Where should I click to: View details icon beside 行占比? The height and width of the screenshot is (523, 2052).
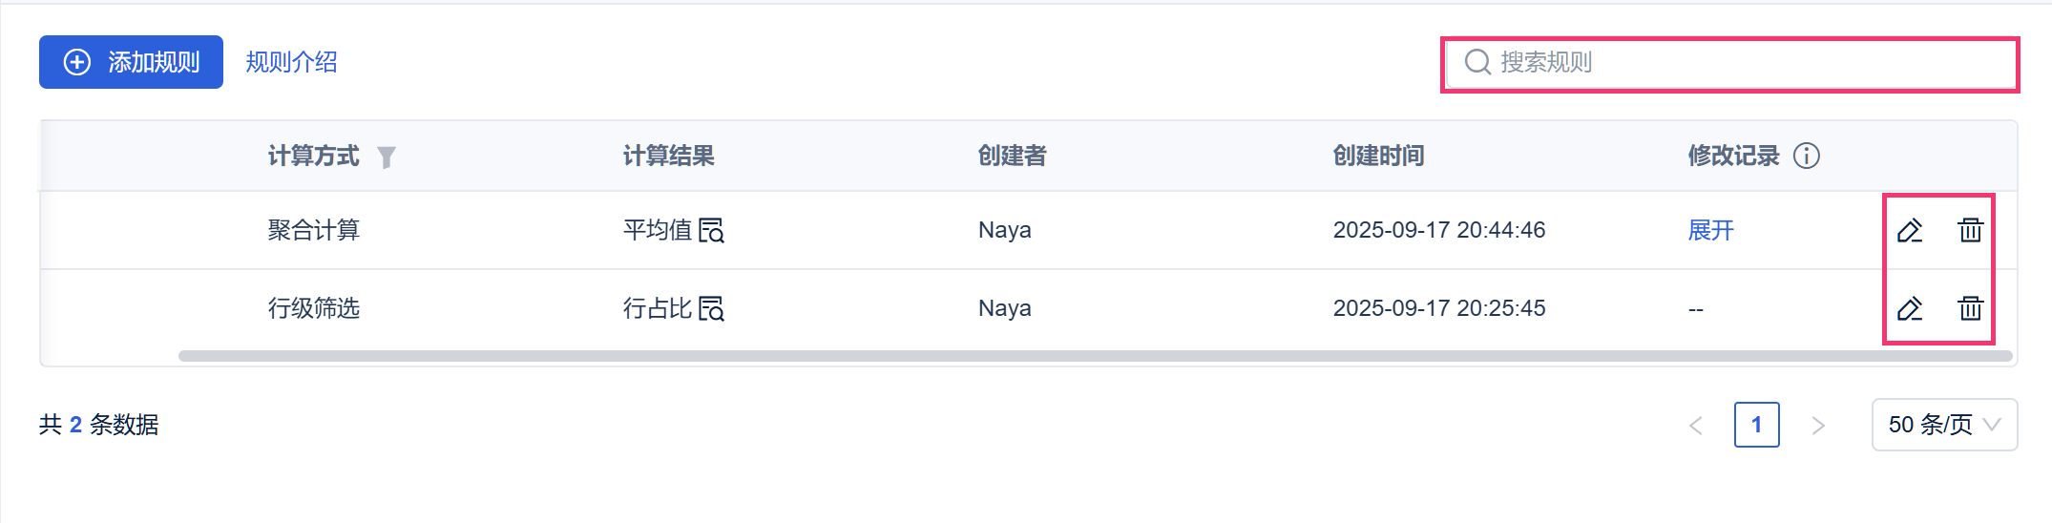tap(712, 308)
